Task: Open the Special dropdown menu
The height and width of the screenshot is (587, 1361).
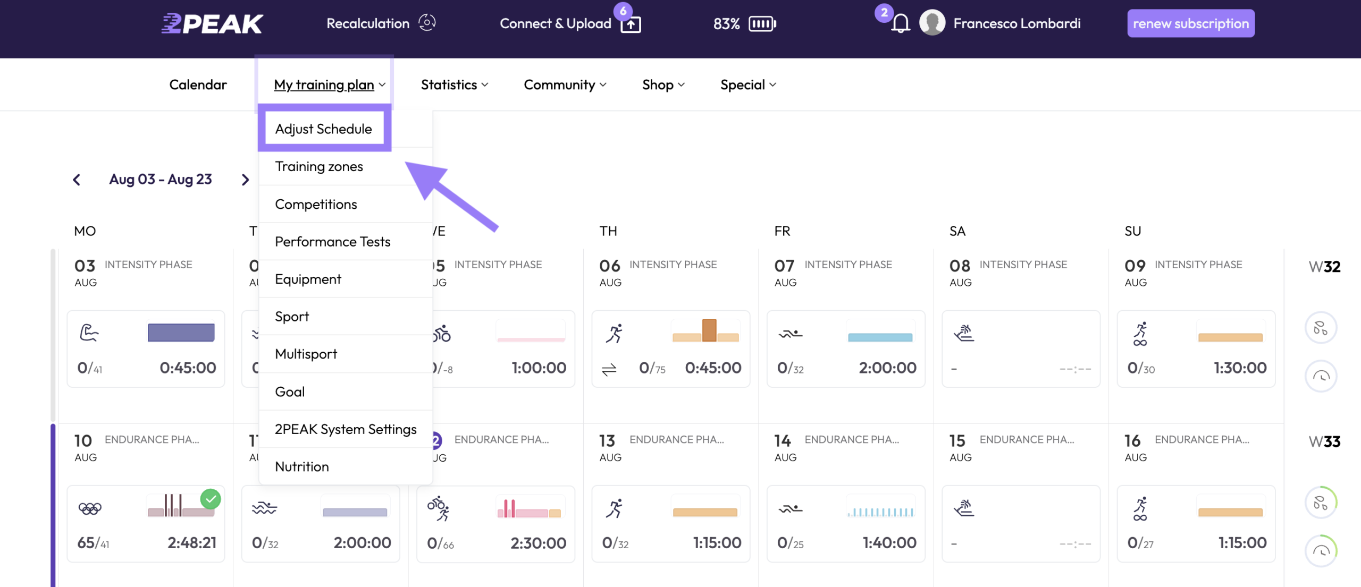Action: [x=748, y=85]
